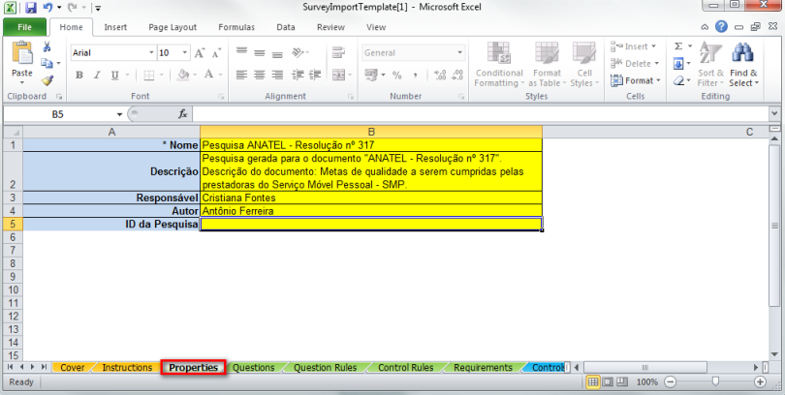Open Cell Styles gallery
The image size is (785, 395).
pos(584,65)
